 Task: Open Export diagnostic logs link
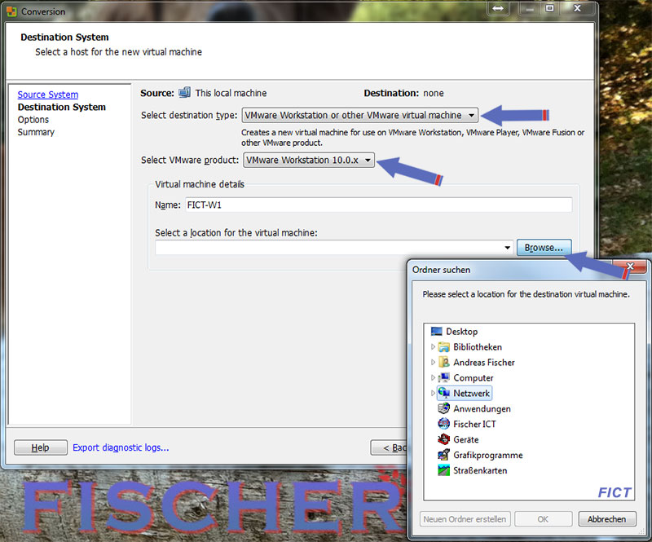tap(121, 447)
